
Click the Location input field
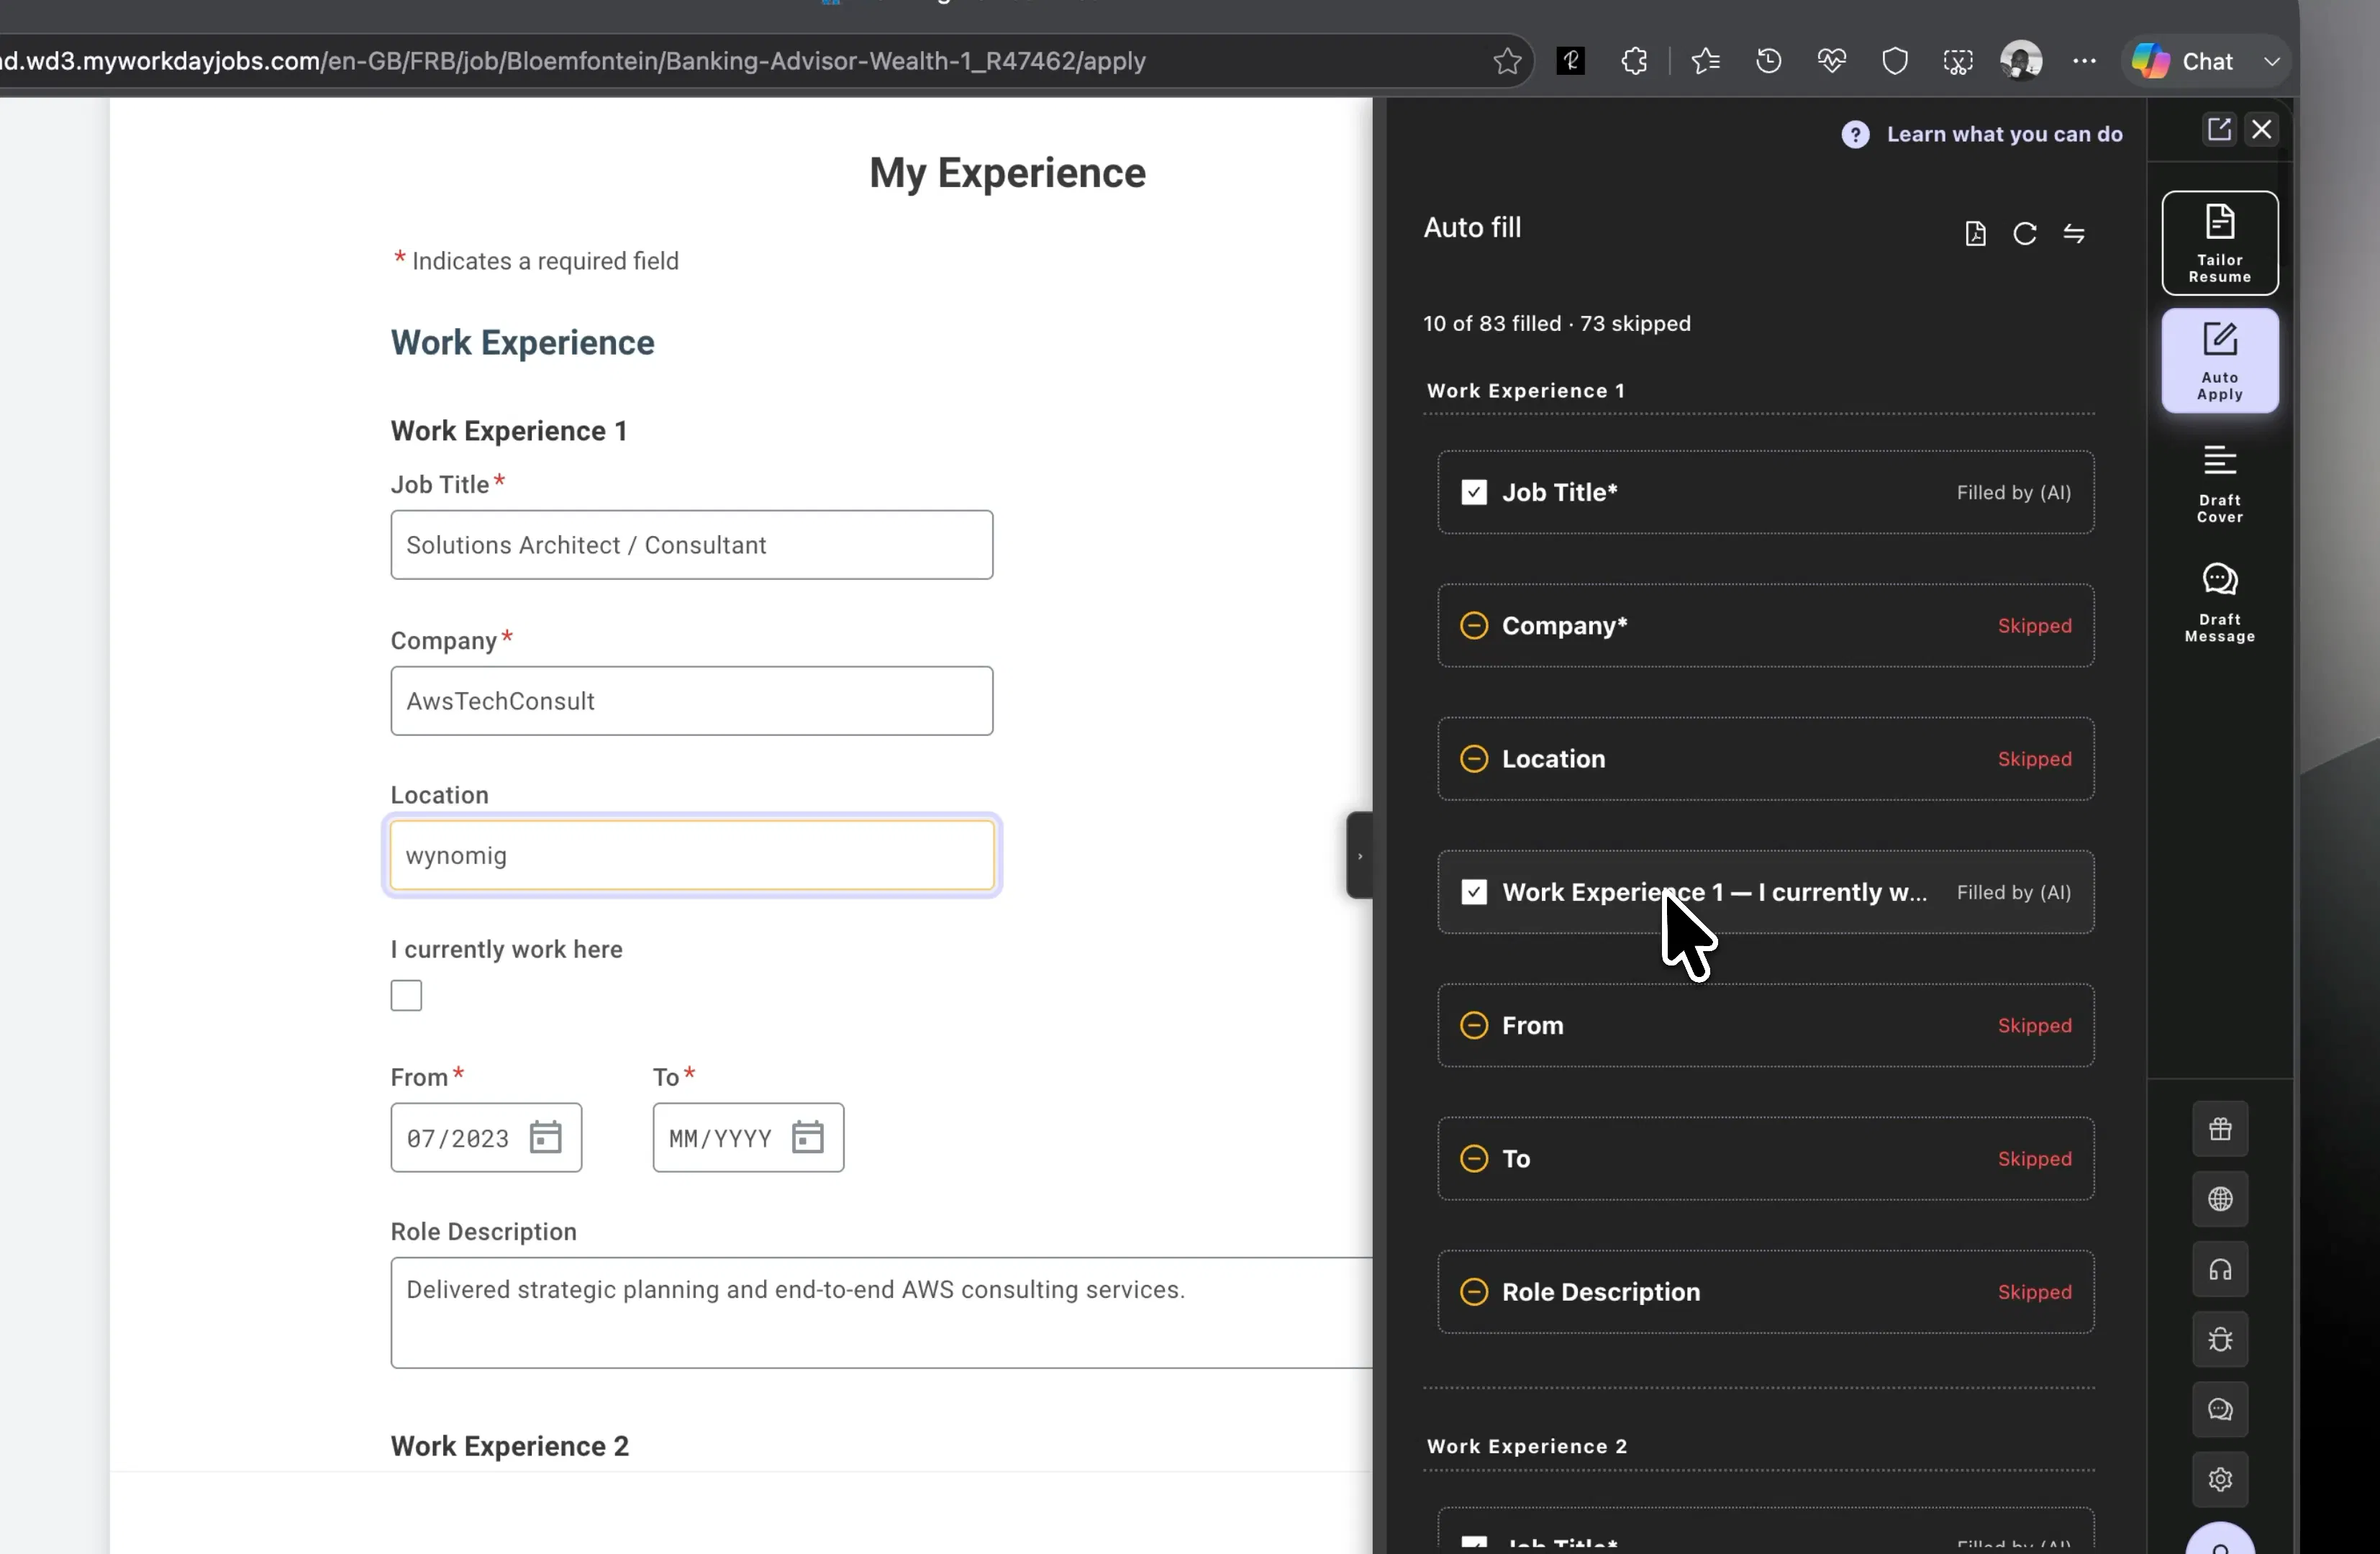coord(691,855)
